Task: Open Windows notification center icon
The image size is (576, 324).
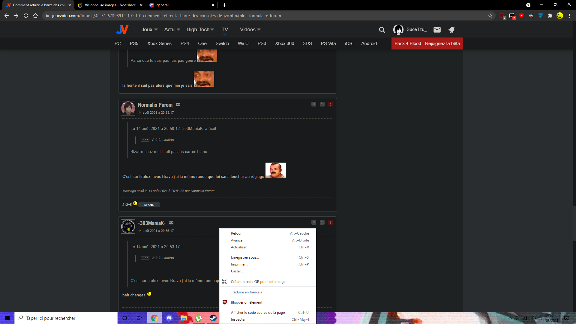Action: 566,318
